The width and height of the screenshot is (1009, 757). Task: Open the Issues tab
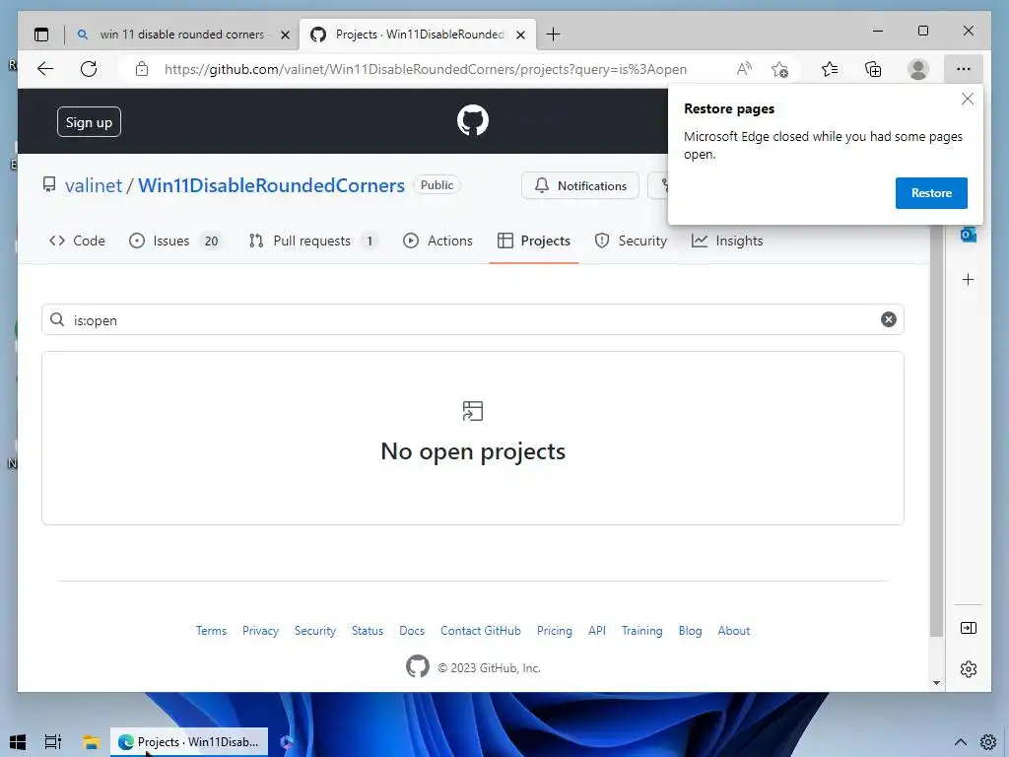[x=175, y=241]
